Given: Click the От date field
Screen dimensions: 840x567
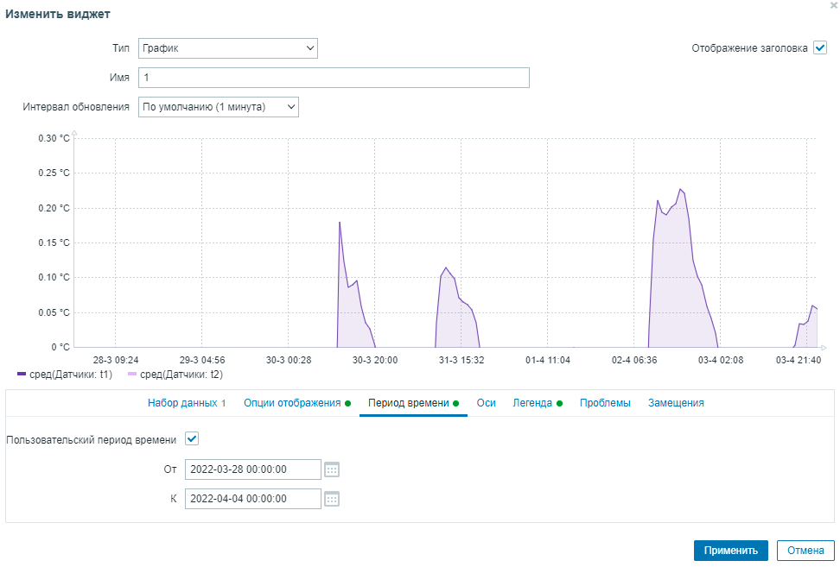Looking at the screenshot, I should point(253,469).
